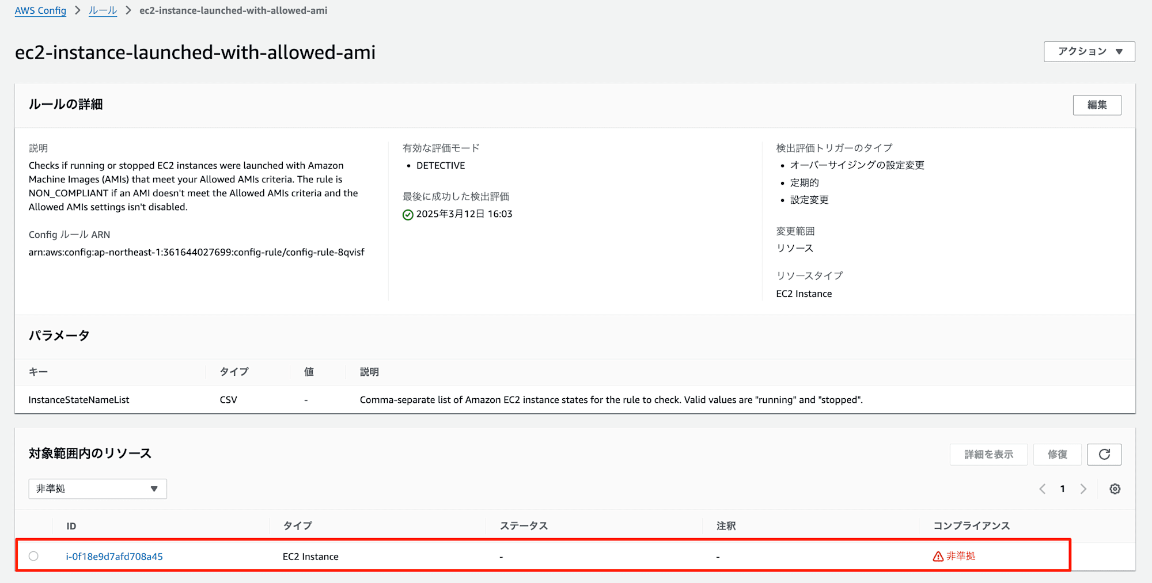The height and width of the screenshot is (583, 1152).
Task: Click the DETECTIVE evaluation mode text
Action: coord(441,166)
